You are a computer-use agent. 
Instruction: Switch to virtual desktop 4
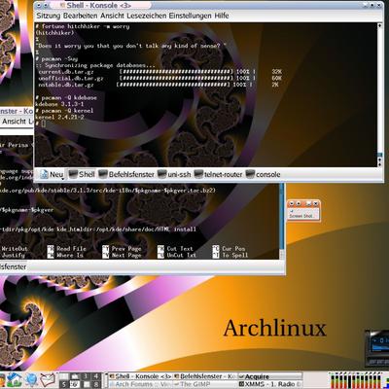[95, 376]
